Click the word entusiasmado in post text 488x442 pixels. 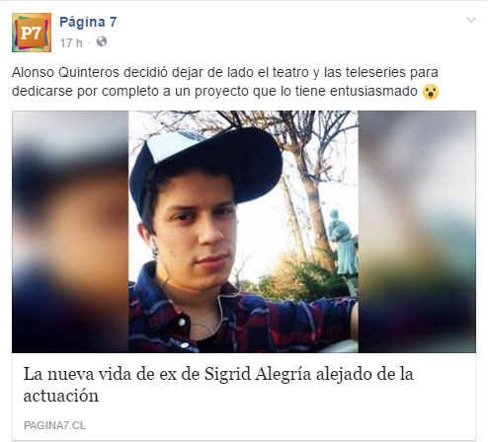373,92
